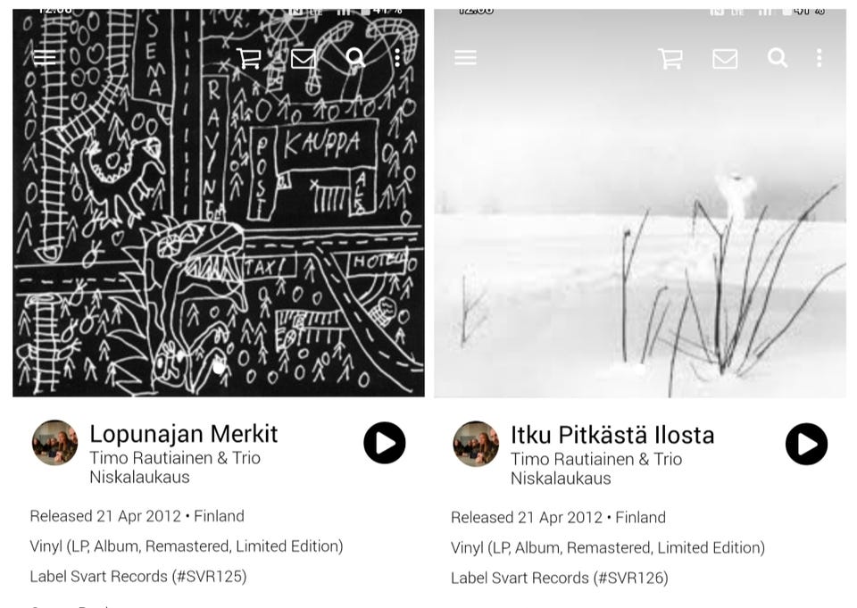Open shopping cart on Itku Pitkästä Ilosta page
Viewport: 857px width, 608px height.
coord(670,58)
